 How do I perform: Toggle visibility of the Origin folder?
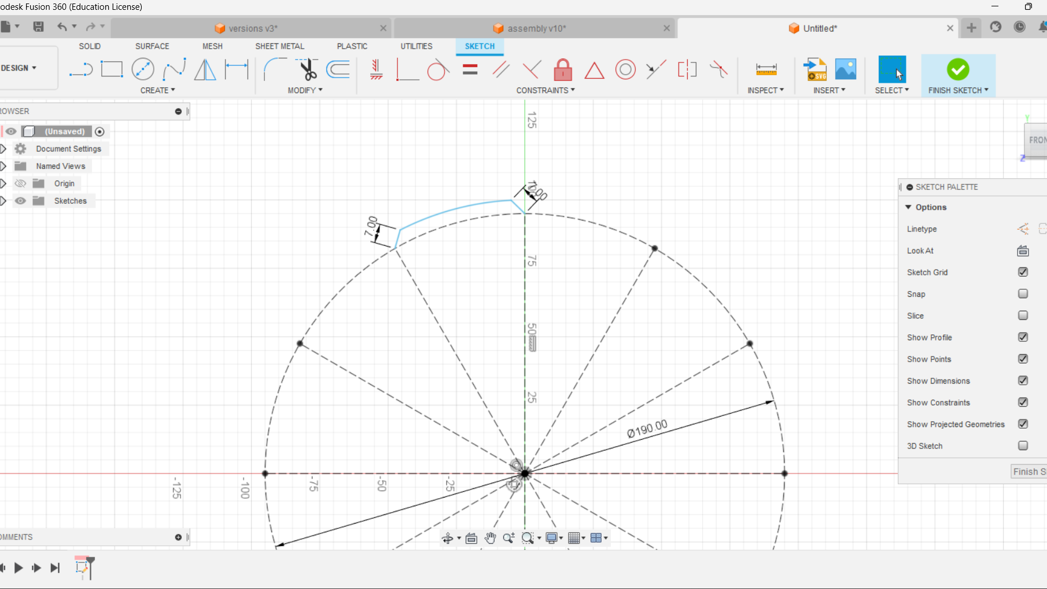(x=20, y=183)
